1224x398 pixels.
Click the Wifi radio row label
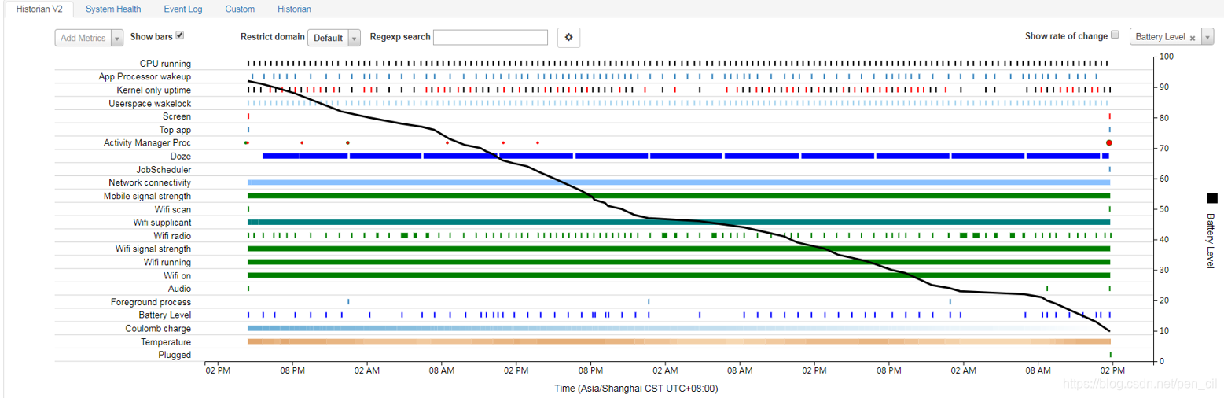(x=172, y=236)
